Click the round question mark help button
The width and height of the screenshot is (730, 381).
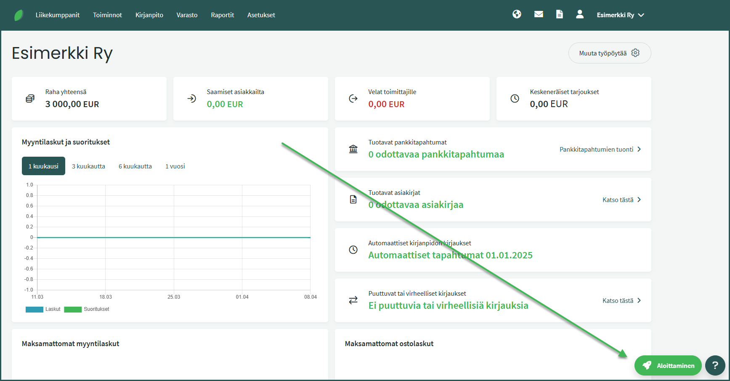[715, 365]
